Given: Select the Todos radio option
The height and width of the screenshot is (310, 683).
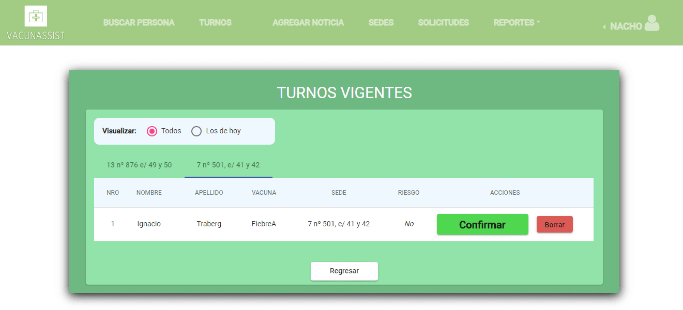Looking at the screenshot, I should (x=152, y=131).
